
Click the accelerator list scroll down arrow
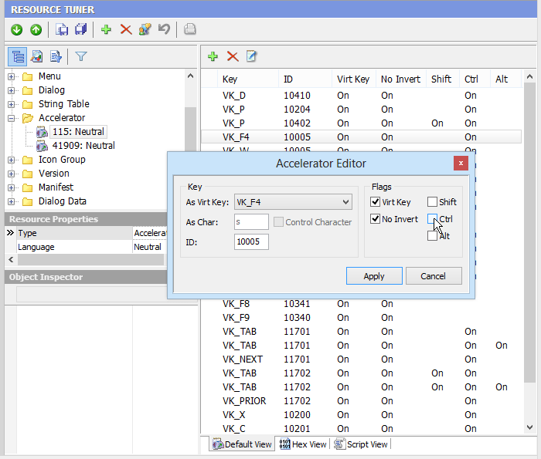coord(529,427)
